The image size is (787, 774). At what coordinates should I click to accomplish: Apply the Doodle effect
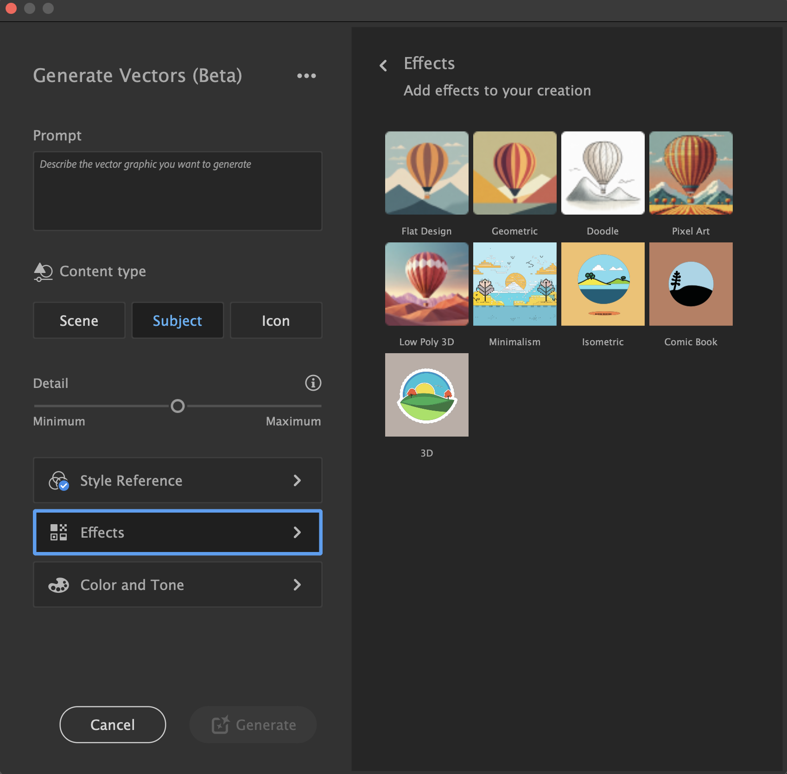(x=603, y=173)
